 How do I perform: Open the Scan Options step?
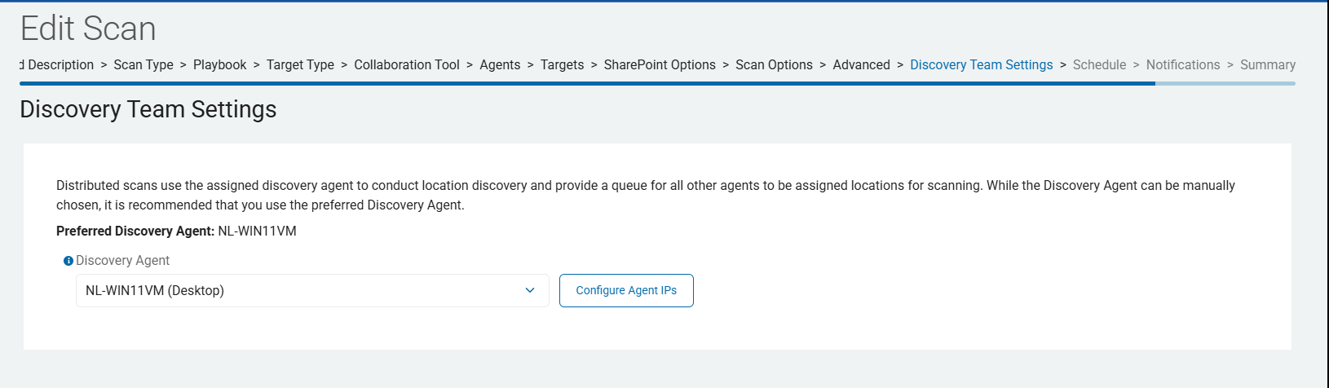tap(774, 64)
